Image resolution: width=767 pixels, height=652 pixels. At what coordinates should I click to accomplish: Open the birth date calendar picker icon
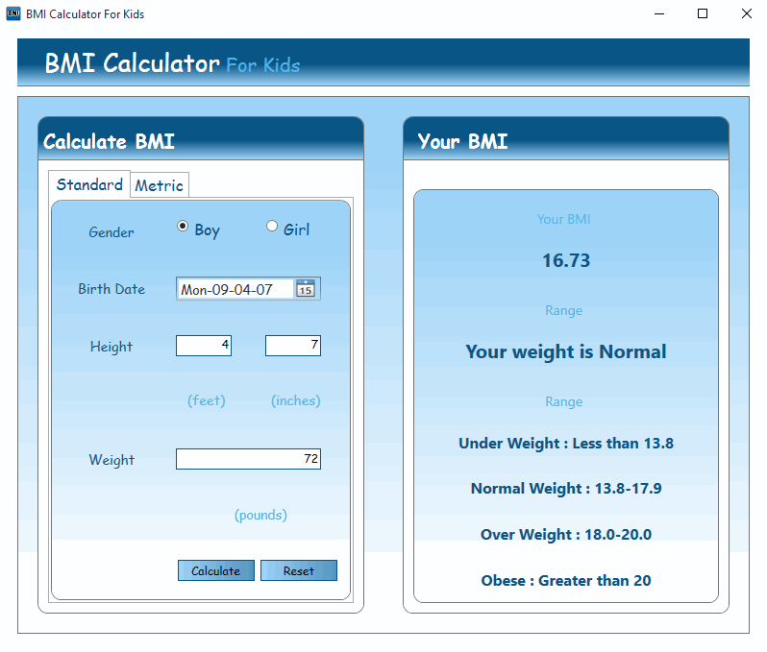[x=306, y=289]
